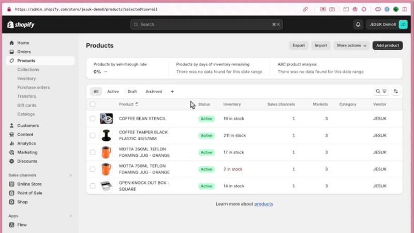
Task: Toggle the select all products checkbox
Action: coord(93,104)
